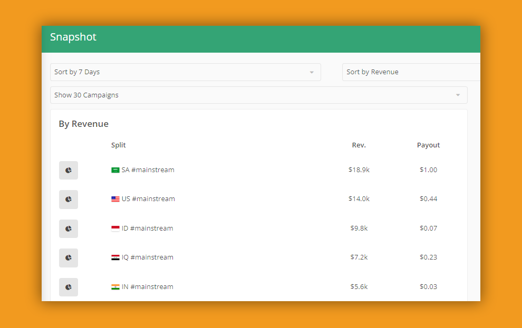Open the pie chart icon for IQ #mainstream
Image resolution: width=522 pixels, height=328 pixels.
[x=69, y=258]
